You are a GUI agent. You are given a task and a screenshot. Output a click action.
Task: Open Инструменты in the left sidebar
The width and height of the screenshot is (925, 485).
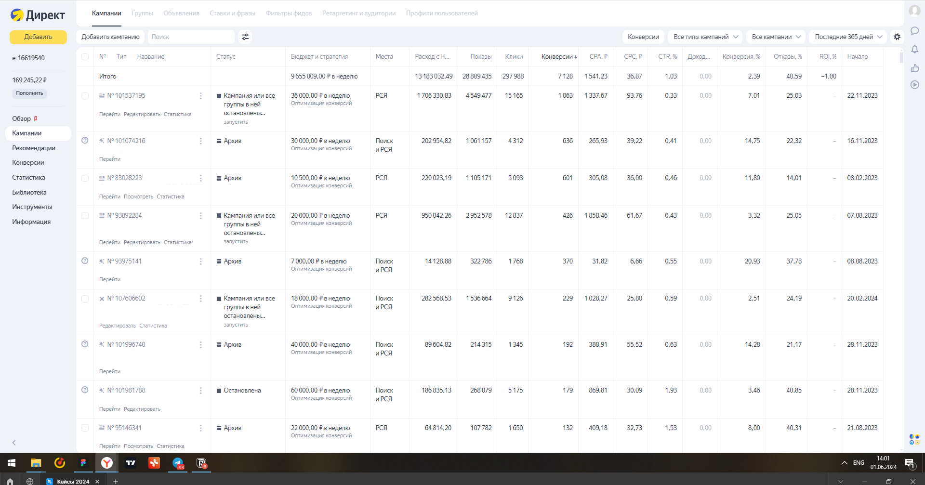[x=32, y=207]
